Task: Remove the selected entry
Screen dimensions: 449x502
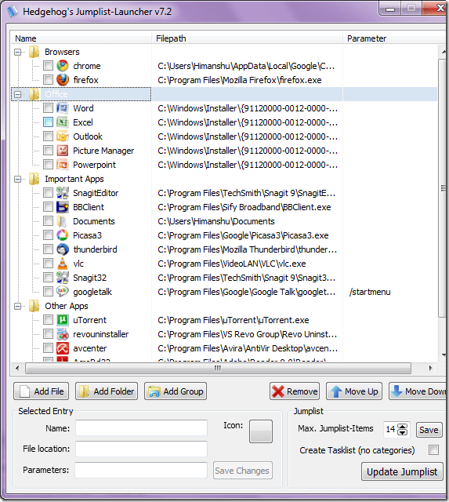Action: pos(295,391)
